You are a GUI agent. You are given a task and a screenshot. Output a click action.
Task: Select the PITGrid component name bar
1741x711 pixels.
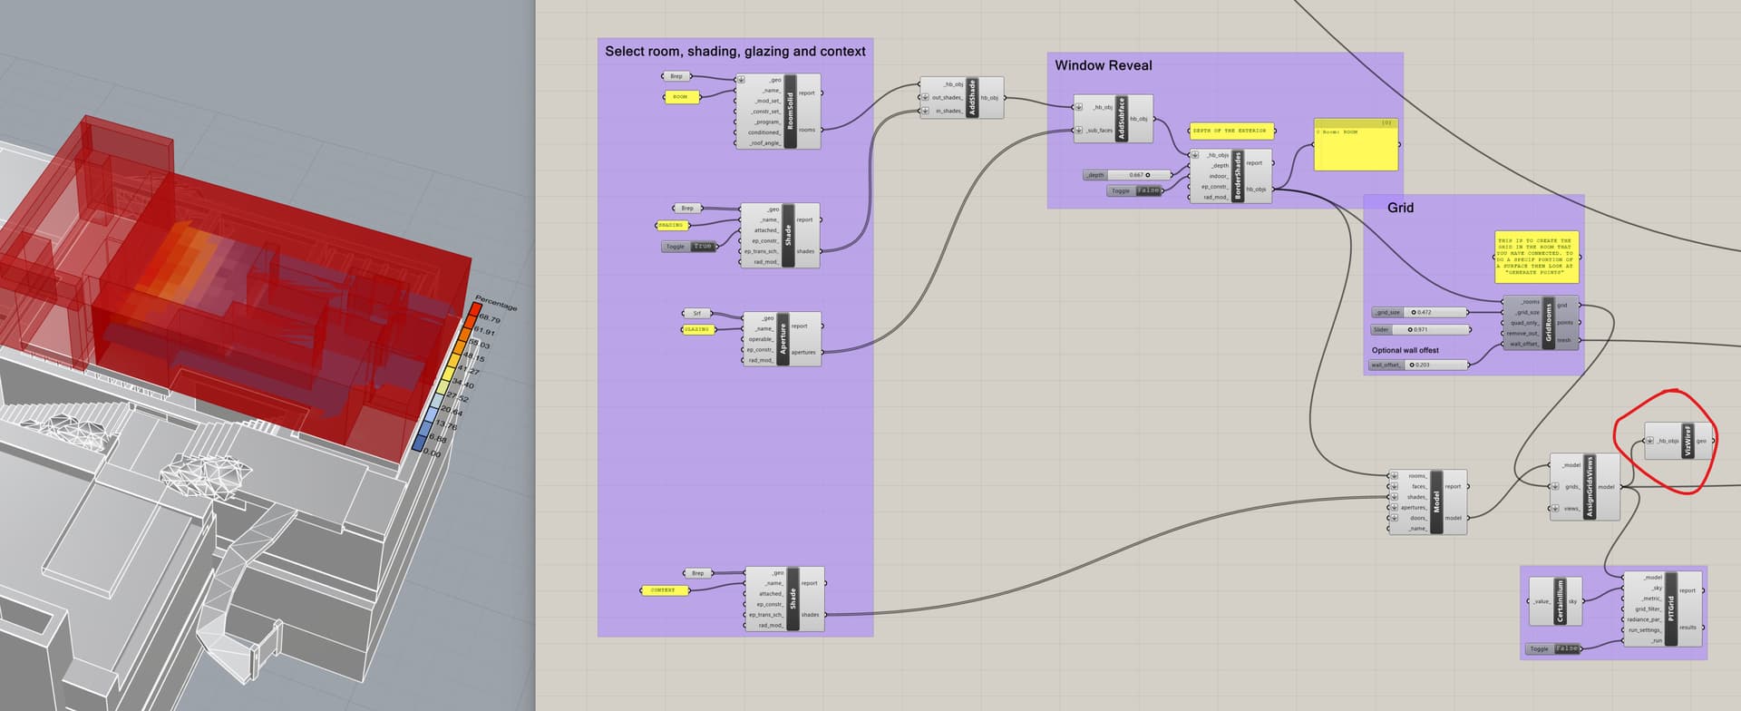(x=1671, y=609)
